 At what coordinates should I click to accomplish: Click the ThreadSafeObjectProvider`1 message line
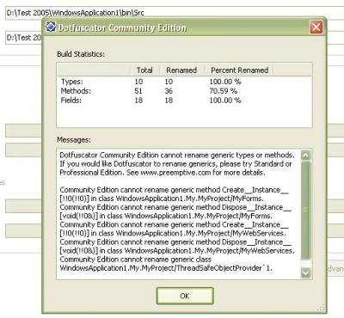pyautogui.click(x=166, y=268)
